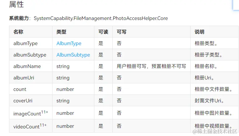The image size is (239, 136).
Task: Click the 类型 column header
Action: [61, 32]
